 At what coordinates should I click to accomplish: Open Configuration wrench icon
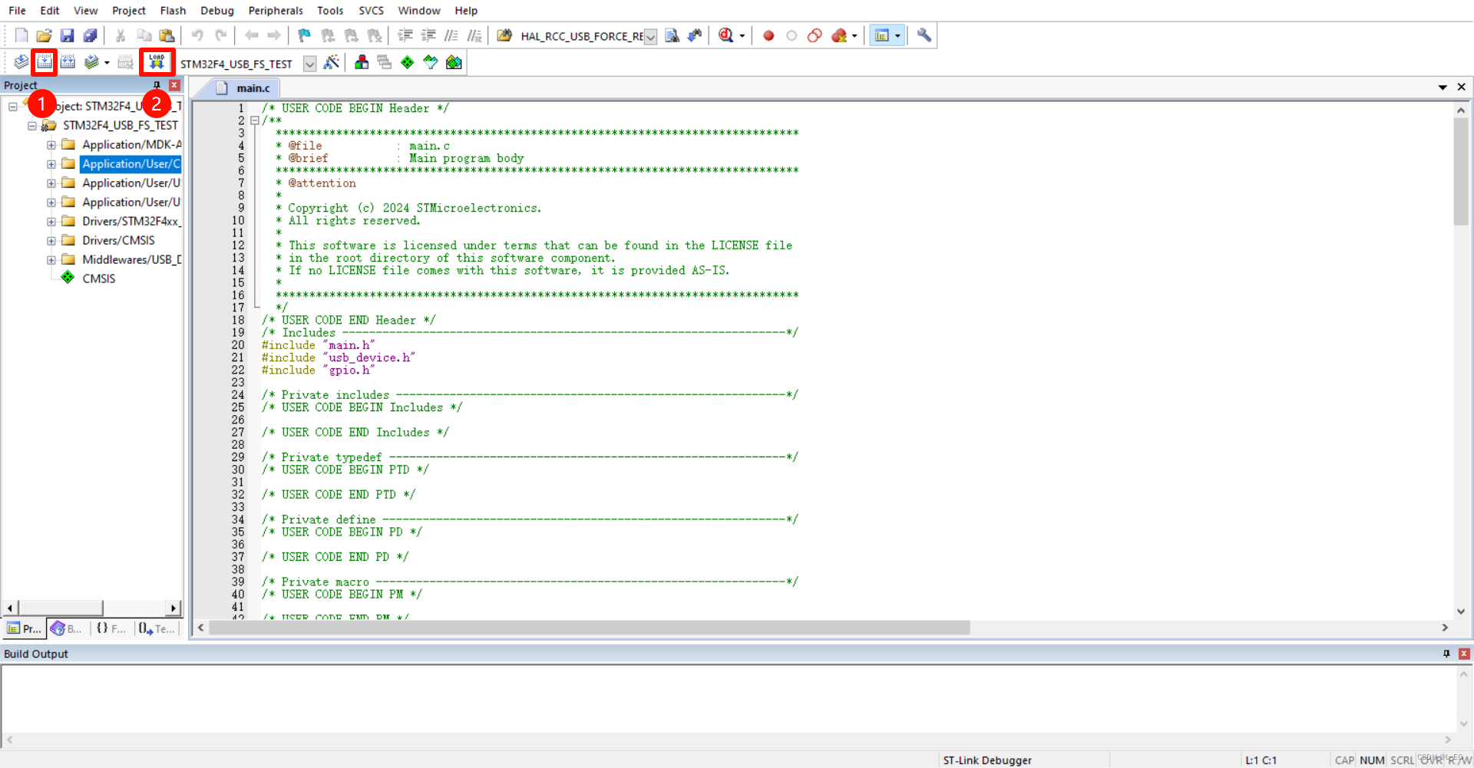pos(924,35)
